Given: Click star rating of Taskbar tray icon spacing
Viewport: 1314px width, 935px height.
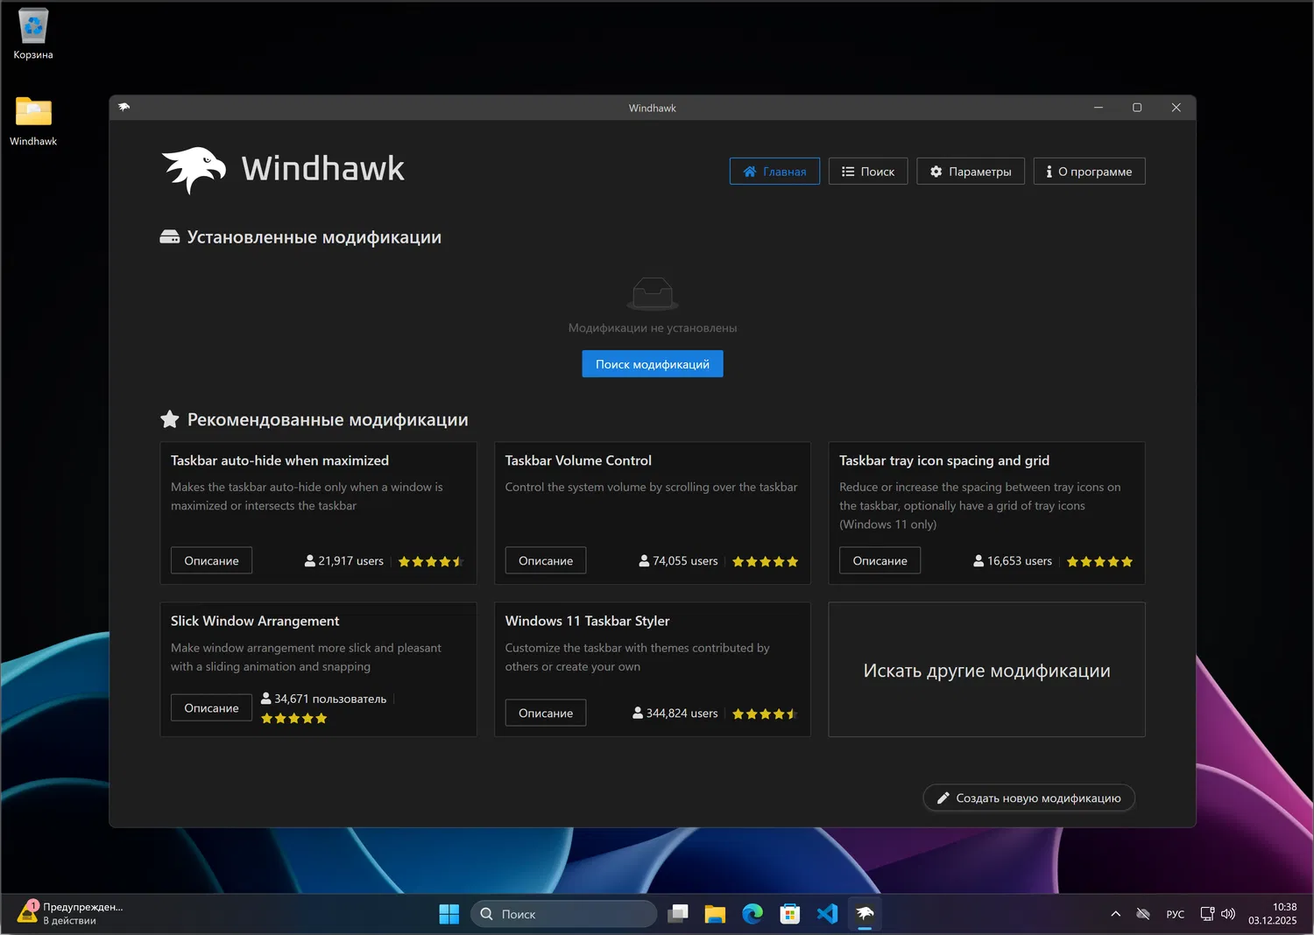Looking at the screenshot, I should [1099, 562].
